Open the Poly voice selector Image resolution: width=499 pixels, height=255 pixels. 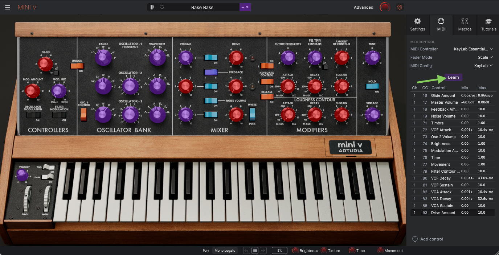tap(206, 250)
